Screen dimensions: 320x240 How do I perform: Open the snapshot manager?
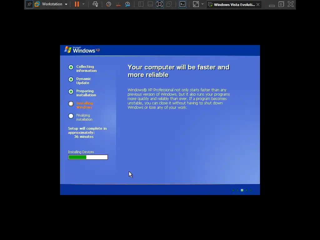click(x=127, y=4)
